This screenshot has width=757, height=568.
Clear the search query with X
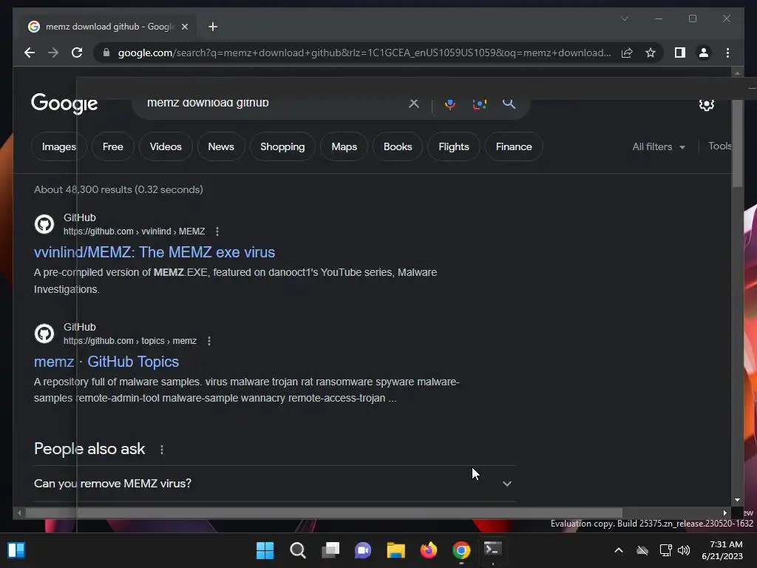tap(414, 104)
